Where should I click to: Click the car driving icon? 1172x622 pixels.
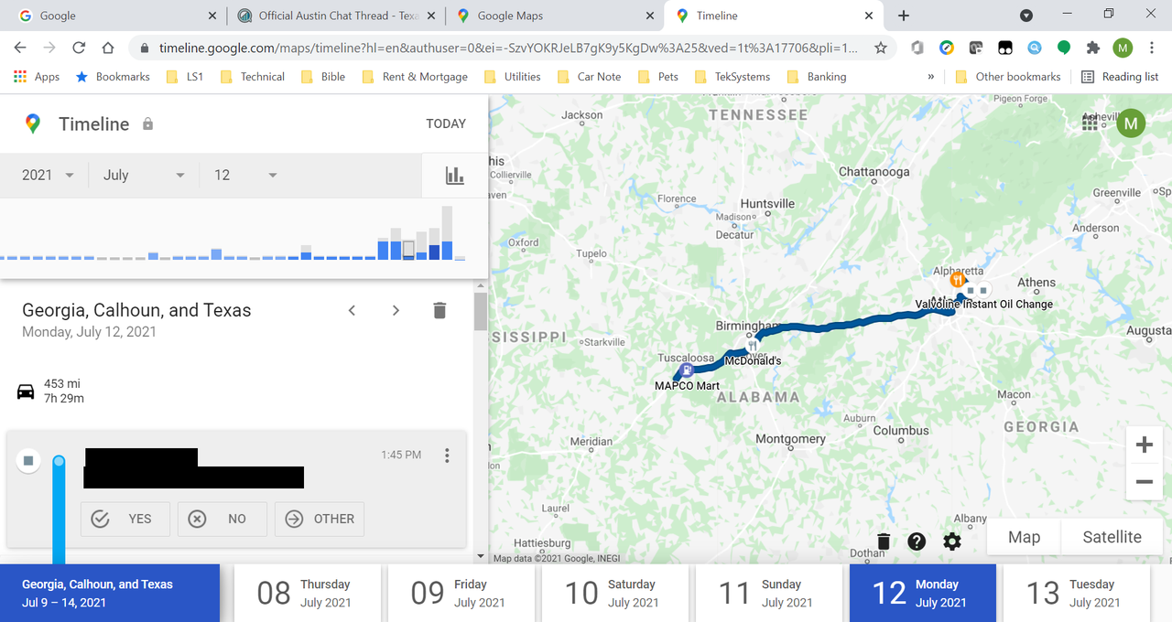pyautogui.click(x=26, y=391)
